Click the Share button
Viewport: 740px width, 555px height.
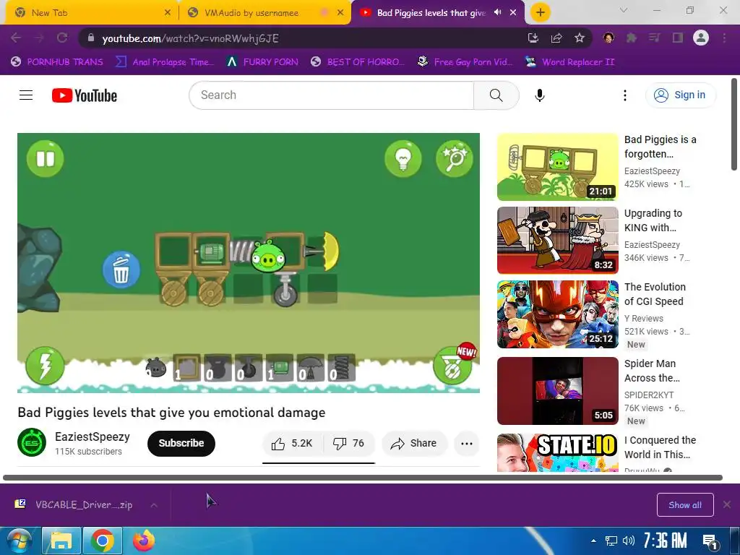tap(414, 443)
